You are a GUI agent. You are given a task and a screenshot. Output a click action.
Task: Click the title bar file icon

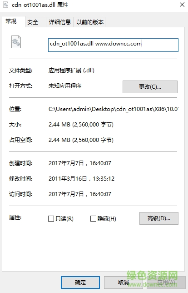(x=6, y=5)
